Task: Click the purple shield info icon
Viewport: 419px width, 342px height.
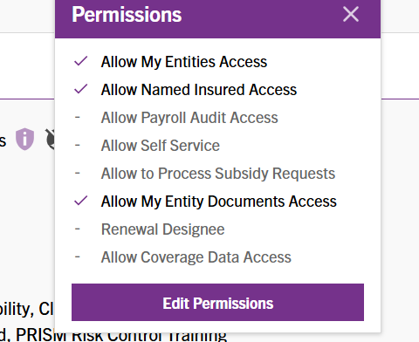Action: coord(24,139)
